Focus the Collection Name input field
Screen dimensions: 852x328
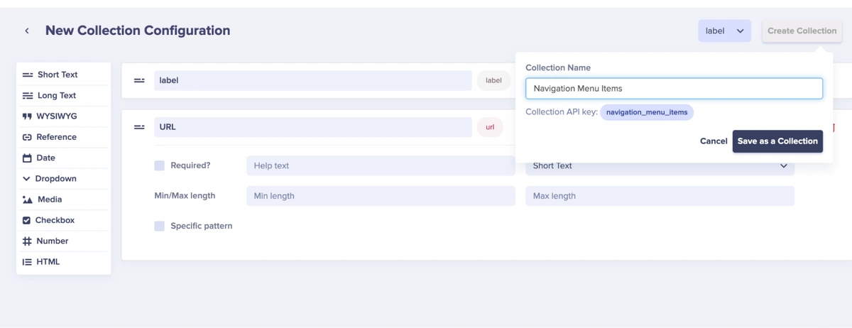click(x=674, y=89)
